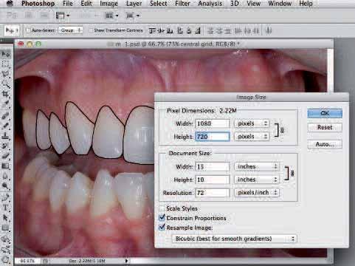The height and width of the screenshot is (266, 355).
Task: Enable the Scale Styles checkbox
Action: pos(162,208)
